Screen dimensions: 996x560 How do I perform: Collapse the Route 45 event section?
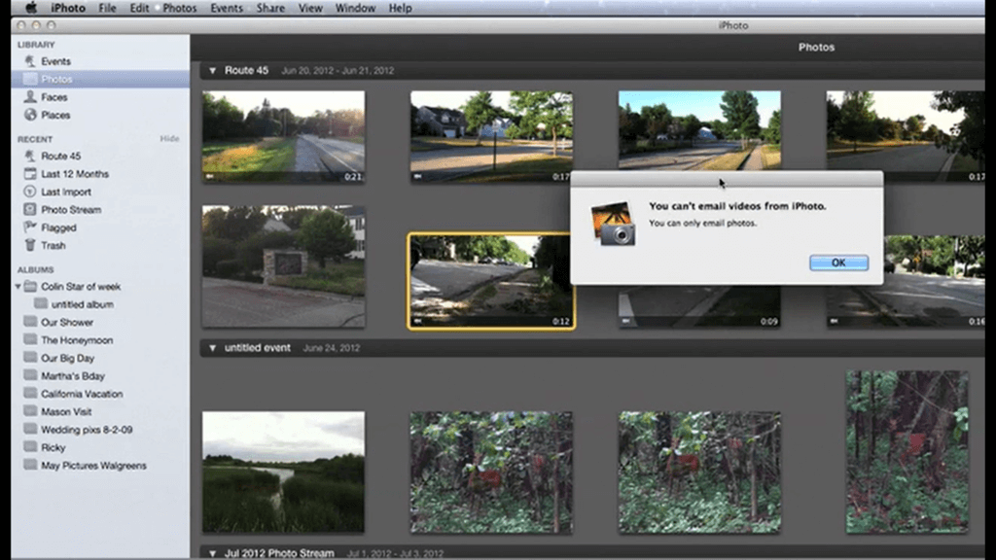(x=213, y=71)
